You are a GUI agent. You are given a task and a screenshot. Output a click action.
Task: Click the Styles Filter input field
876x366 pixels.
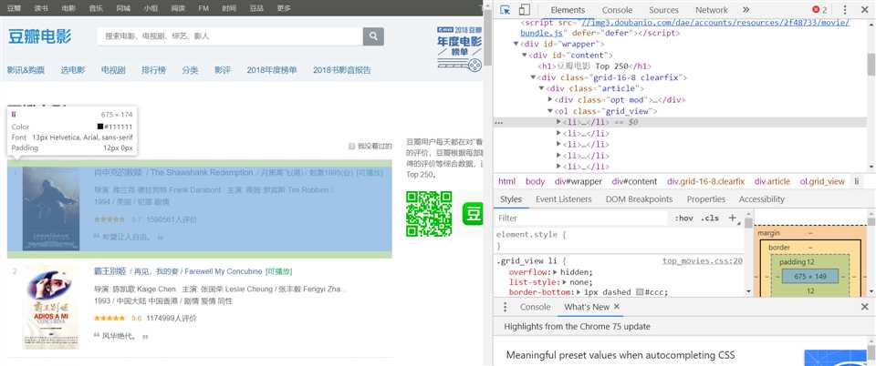[x=581, y=218]
